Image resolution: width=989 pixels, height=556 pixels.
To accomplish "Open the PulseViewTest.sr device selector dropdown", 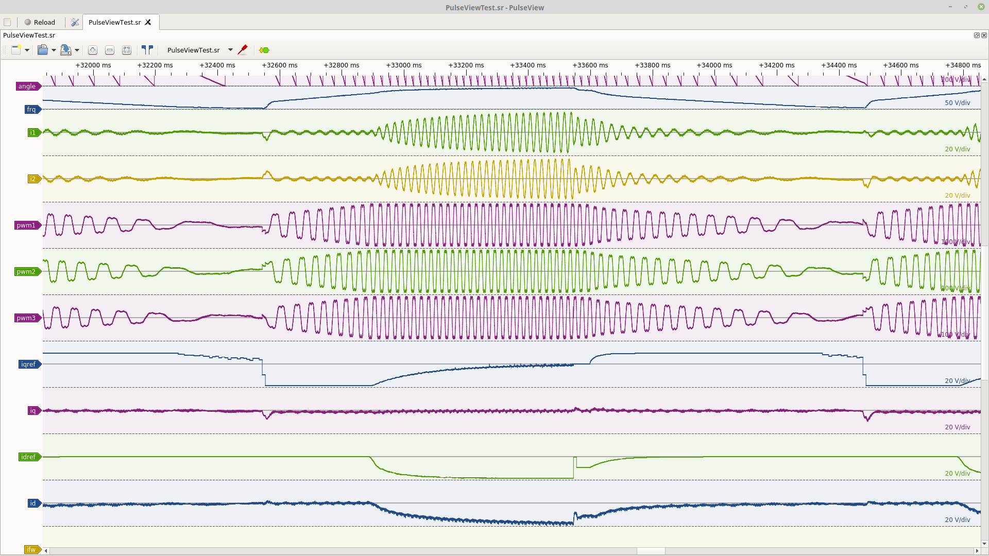I will tap(230, 50).
